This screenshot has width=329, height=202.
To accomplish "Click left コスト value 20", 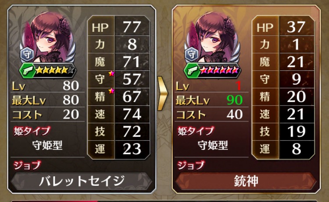I will [x=71, y=115].
